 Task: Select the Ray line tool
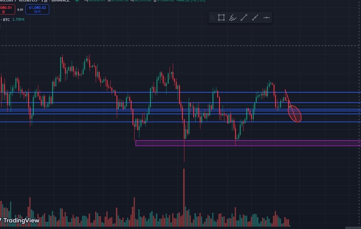click(255, 18)
